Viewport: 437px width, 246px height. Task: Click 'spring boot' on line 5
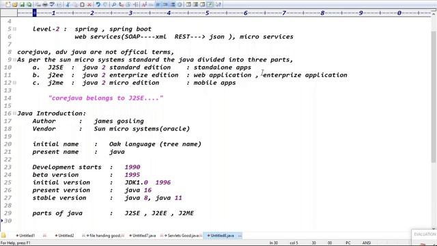pyautogui.click(x=130, y=29)
